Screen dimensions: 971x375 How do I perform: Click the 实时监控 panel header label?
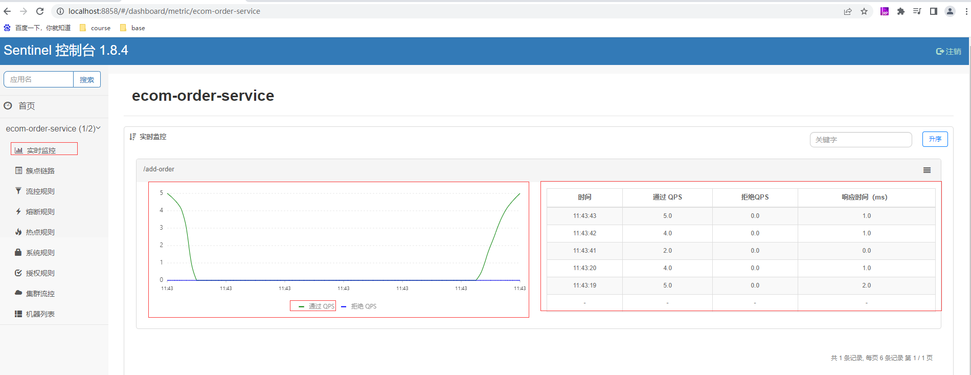coord(153,137)
